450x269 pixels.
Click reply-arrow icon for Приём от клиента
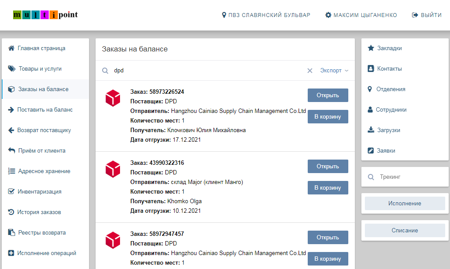(x=11, y=150)
